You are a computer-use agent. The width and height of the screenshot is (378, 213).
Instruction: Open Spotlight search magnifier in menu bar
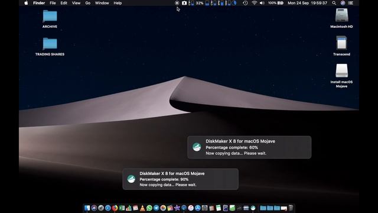coord(334,3)
